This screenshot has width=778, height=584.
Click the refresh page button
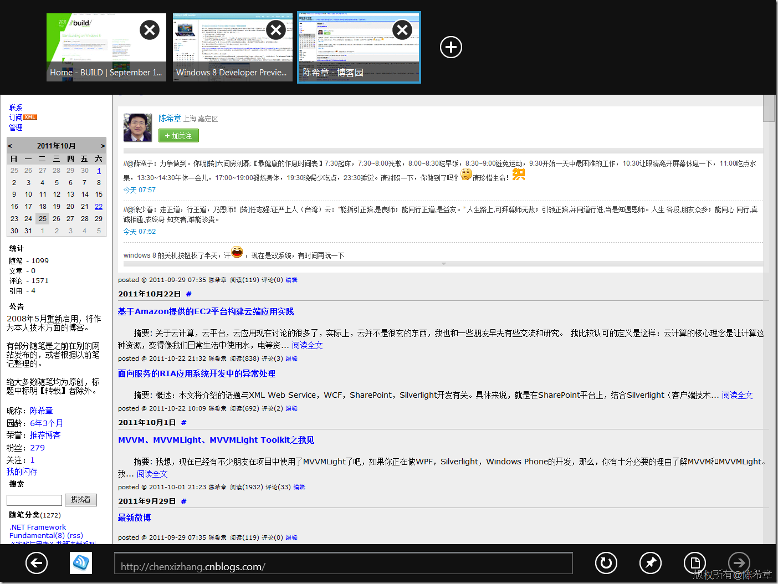pos(606,563)
